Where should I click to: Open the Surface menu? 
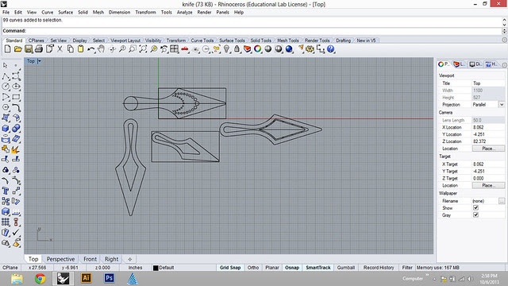point(65,13)
